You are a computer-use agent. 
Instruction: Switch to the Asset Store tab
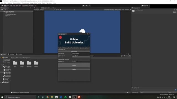point(52,8)
